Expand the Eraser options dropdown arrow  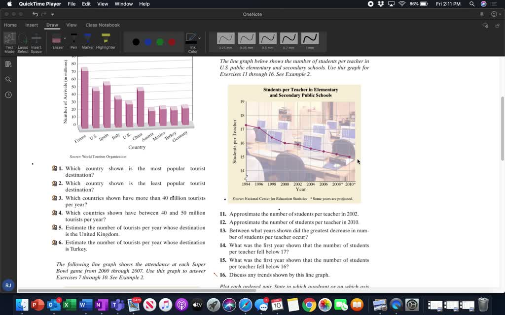(64, 38)
